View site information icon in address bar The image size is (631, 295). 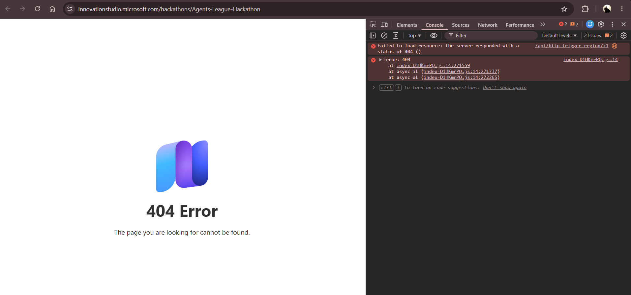click(x=70, y=9)
